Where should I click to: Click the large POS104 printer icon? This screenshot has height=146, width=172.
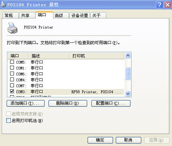click(13, 28)
